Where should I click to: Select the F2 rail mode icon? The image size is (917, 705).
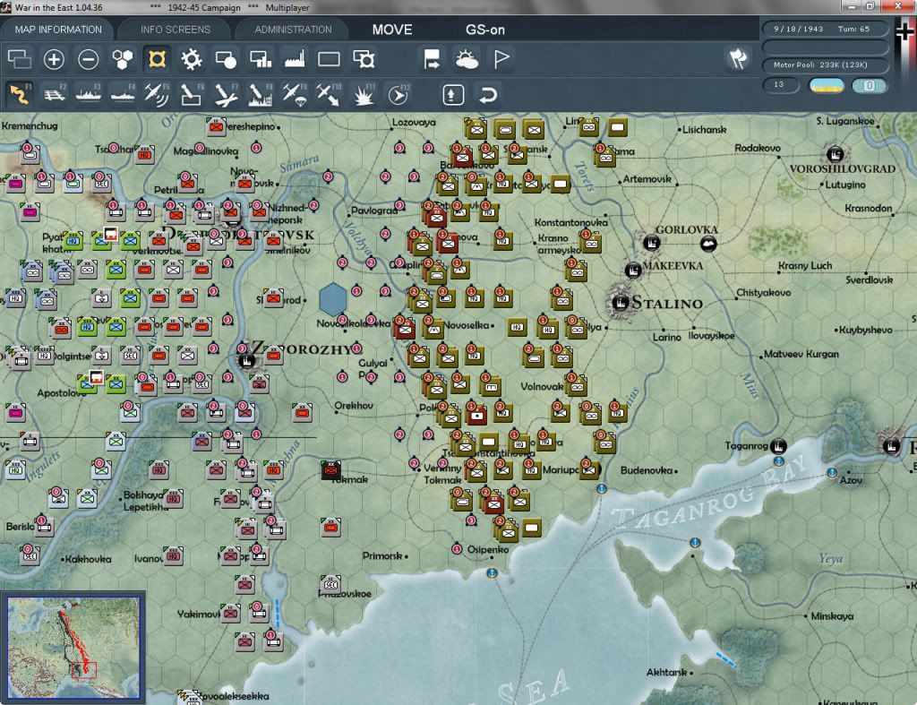click(x=55, y=95)
